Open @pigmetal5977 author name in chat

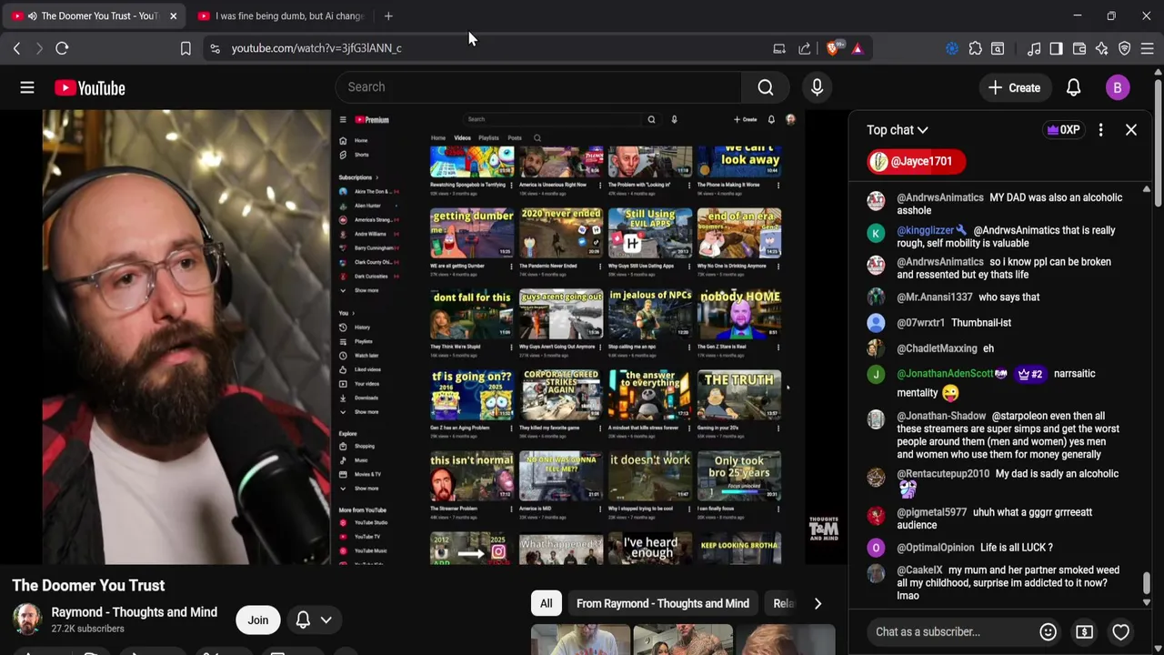click(x=932, y=512)
